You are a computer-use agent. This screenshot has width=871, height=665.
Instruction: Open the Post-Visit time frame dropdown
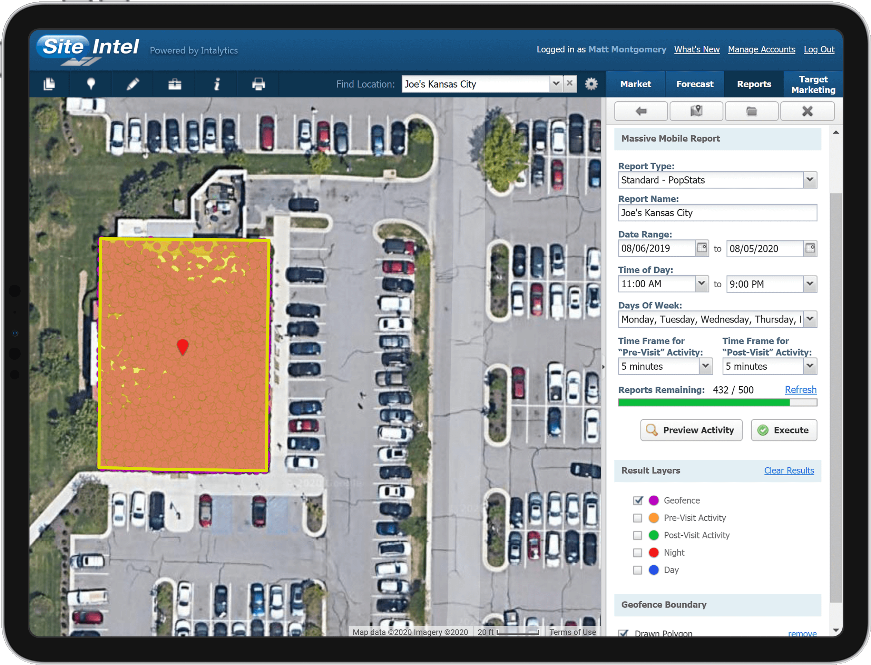coord(810,366)
